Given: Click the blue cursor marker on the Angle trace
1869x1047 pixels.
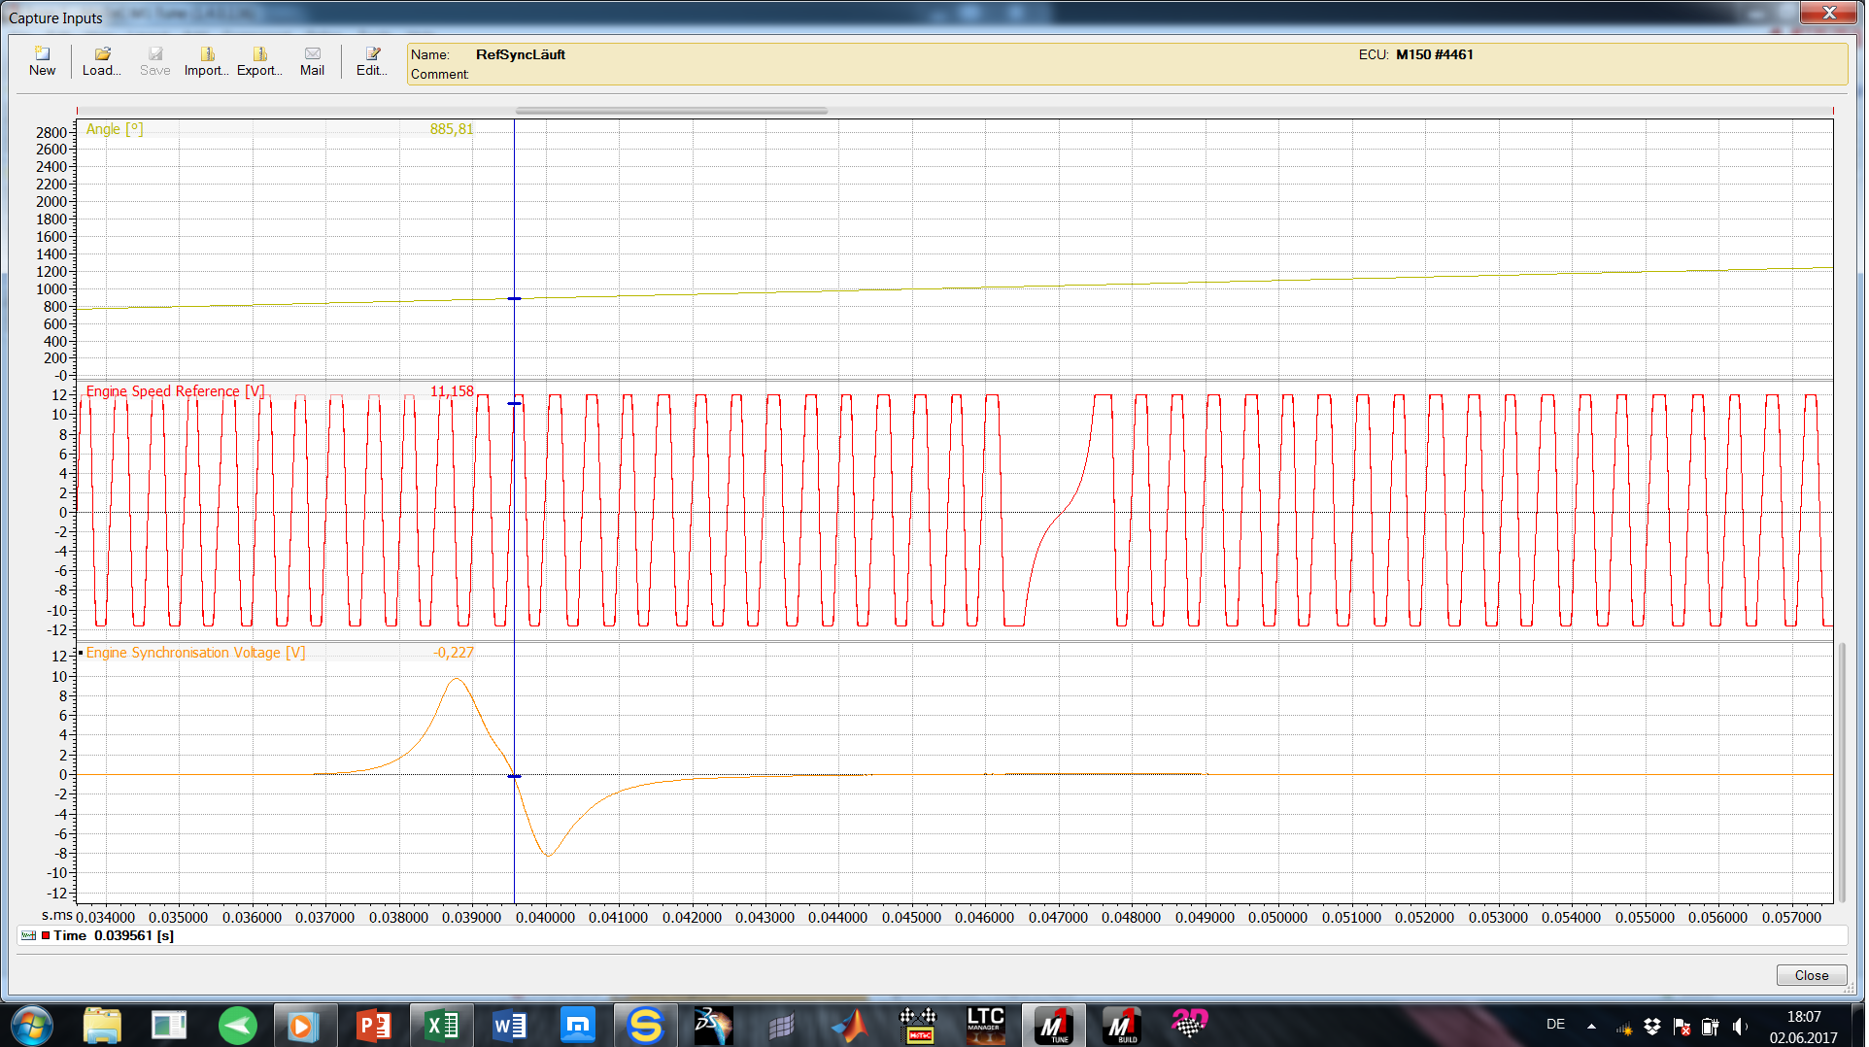Looking at the screenshot, I should 515,298.
